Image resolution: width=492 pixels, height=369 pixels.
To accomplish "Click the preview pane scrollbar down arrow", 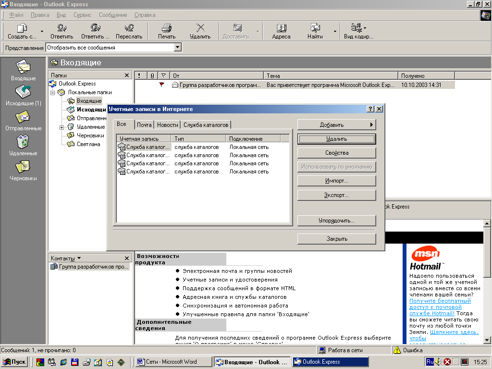I will click(487, 340).
